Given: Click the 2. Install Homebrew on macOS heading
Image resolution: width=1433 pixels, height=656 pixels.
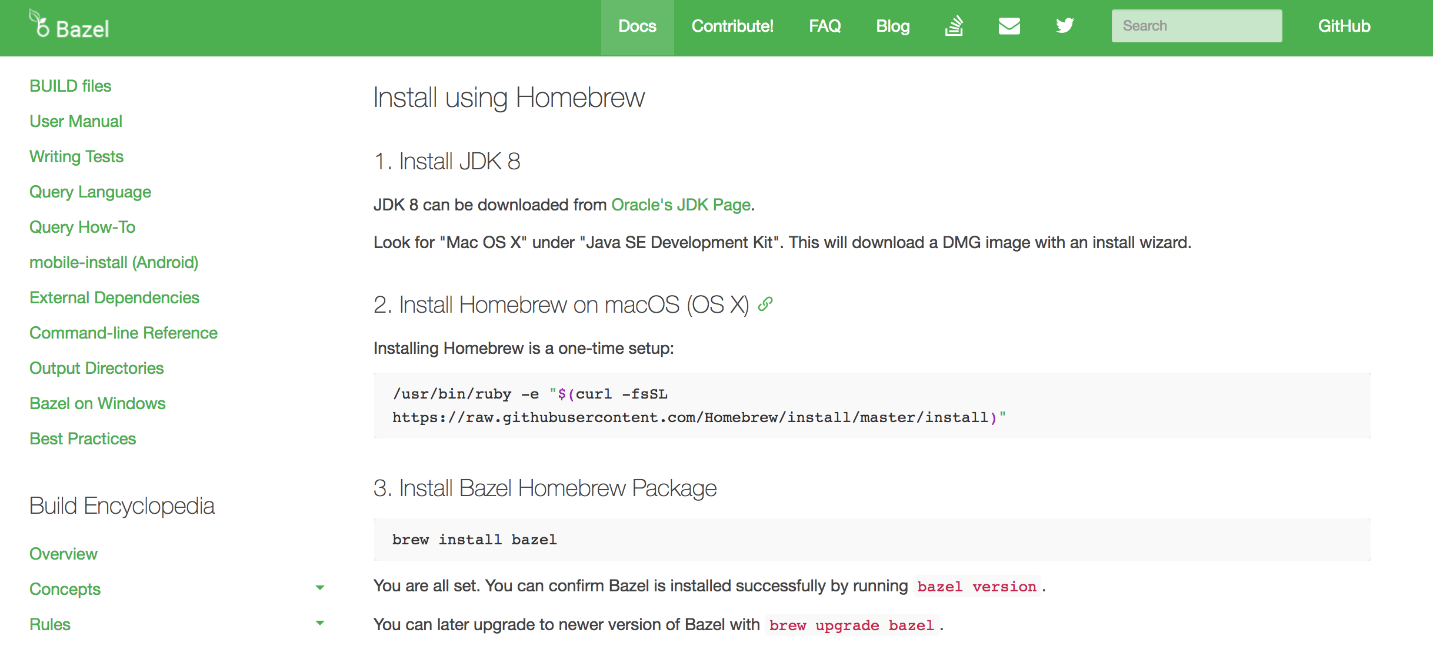Looking at the screenshot, I should pos(561,304).
